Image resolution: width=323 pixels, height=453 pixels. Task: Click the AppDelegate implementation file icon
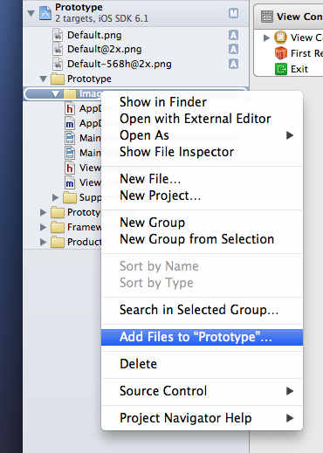point(70,123)
